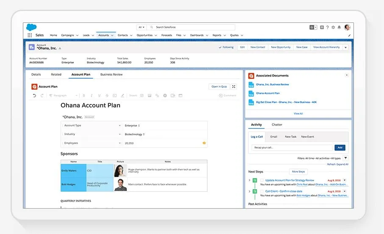This screenshot has height=234, width=384.
Task: Switch to the Chatter tab
Action: pos(277,125)
